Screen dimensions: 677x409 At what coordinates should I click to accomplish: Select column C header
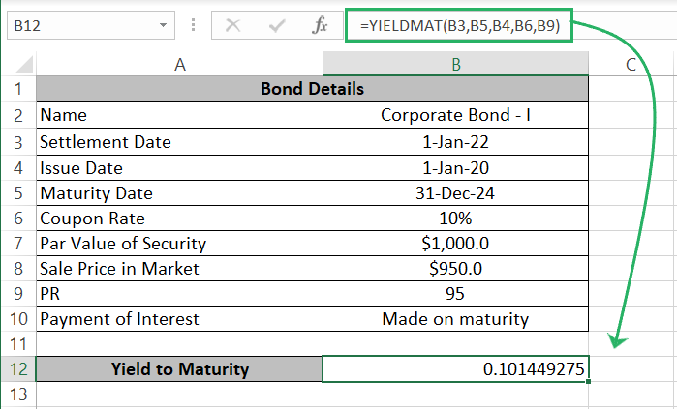pyautogui.click(x=631, y=65)
